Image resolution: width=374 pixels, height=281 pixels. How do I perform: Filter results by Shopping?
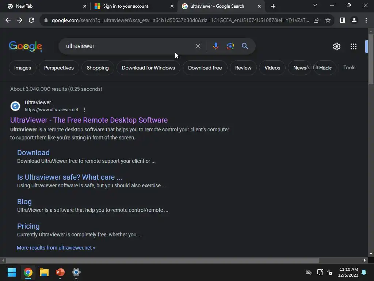coord(98,68)
